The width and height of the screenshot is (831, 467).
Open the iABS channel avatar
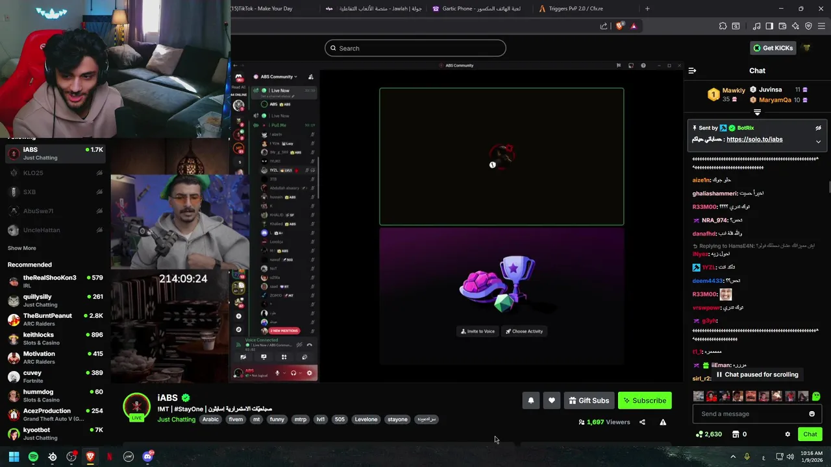click(136, 407)
